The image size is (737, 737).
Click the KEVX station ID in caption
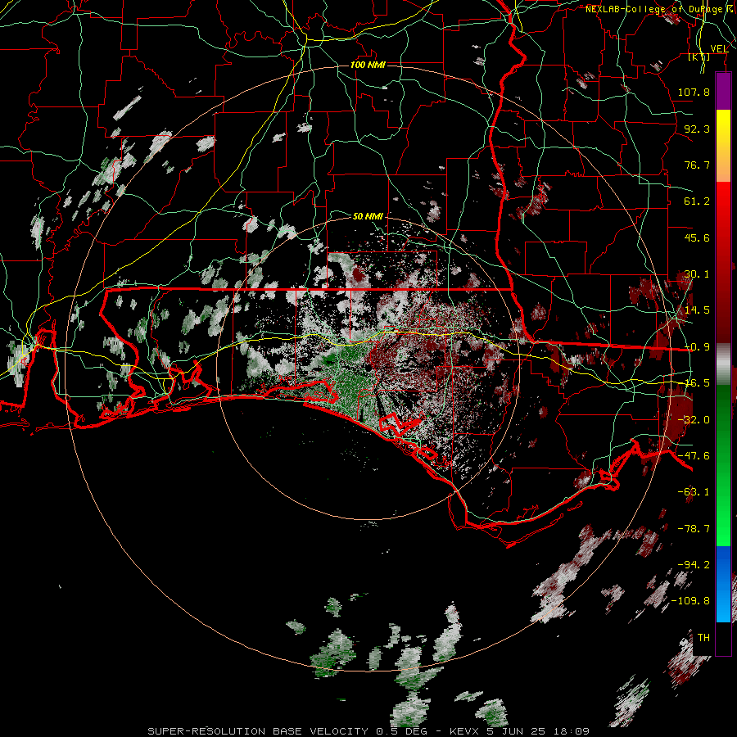[x=465, y=731]
